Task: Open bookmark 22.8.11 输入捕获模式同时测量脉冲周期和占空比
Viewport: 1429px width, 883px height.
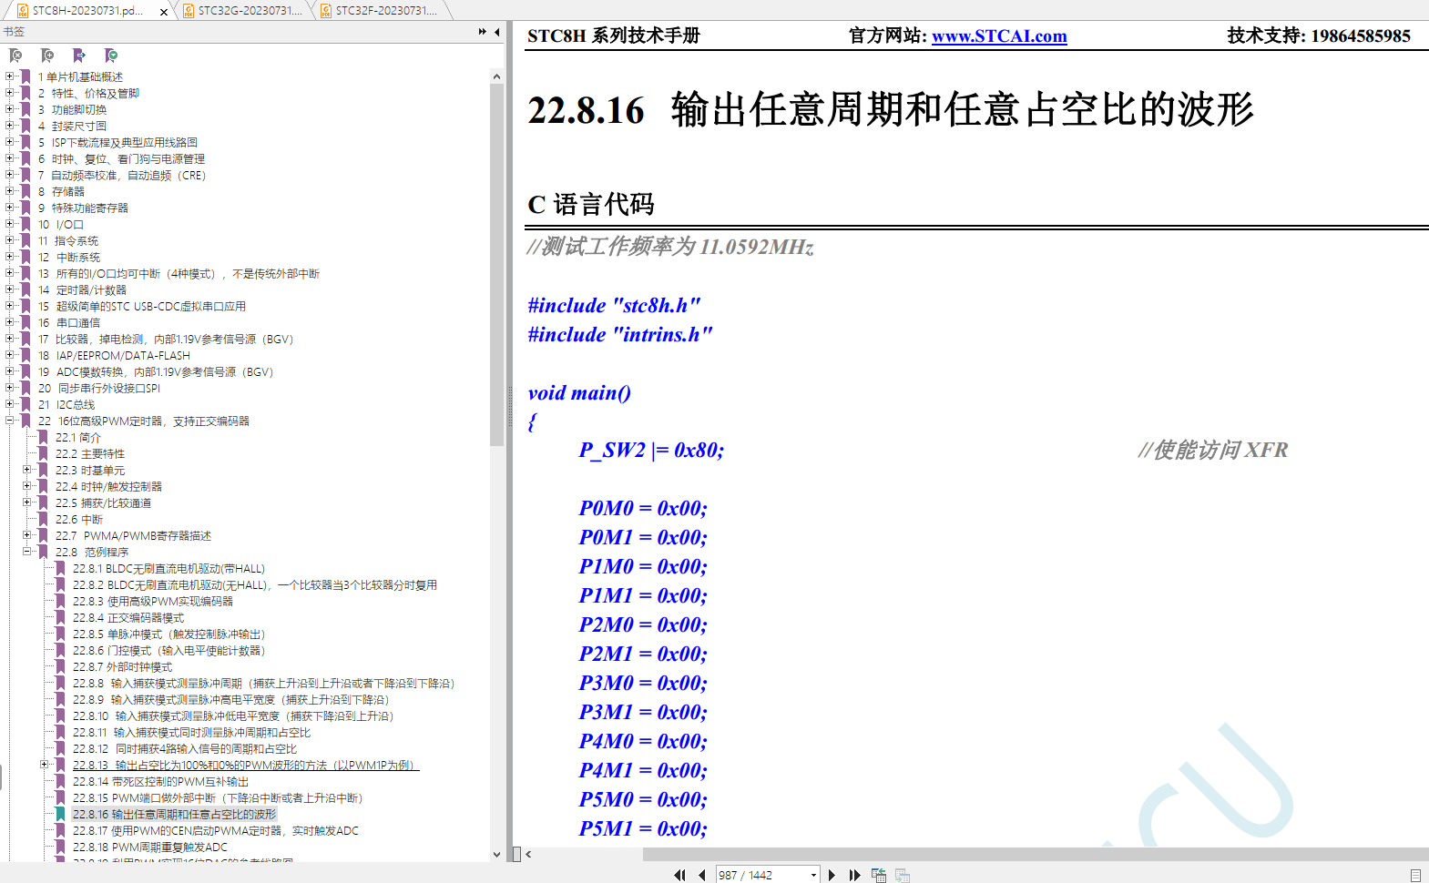Action: [x=191, y=732]
